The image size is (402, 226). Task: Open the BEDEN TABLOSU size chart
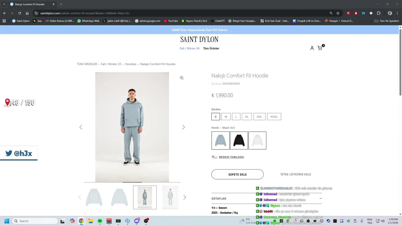click(231, 157)
